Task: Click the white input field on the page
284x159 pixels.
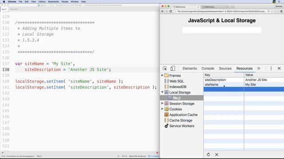Action: (x=222, y=30)
